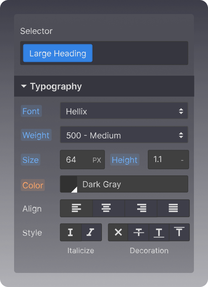208x287 pixels.
Task: Apply strikethrough decoration icon
Action: coord(138,232)
